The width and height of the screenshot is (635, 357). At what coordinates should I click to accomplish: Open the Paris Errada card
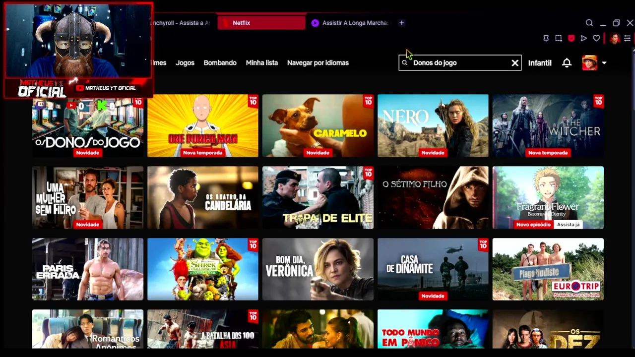point(88,269)
